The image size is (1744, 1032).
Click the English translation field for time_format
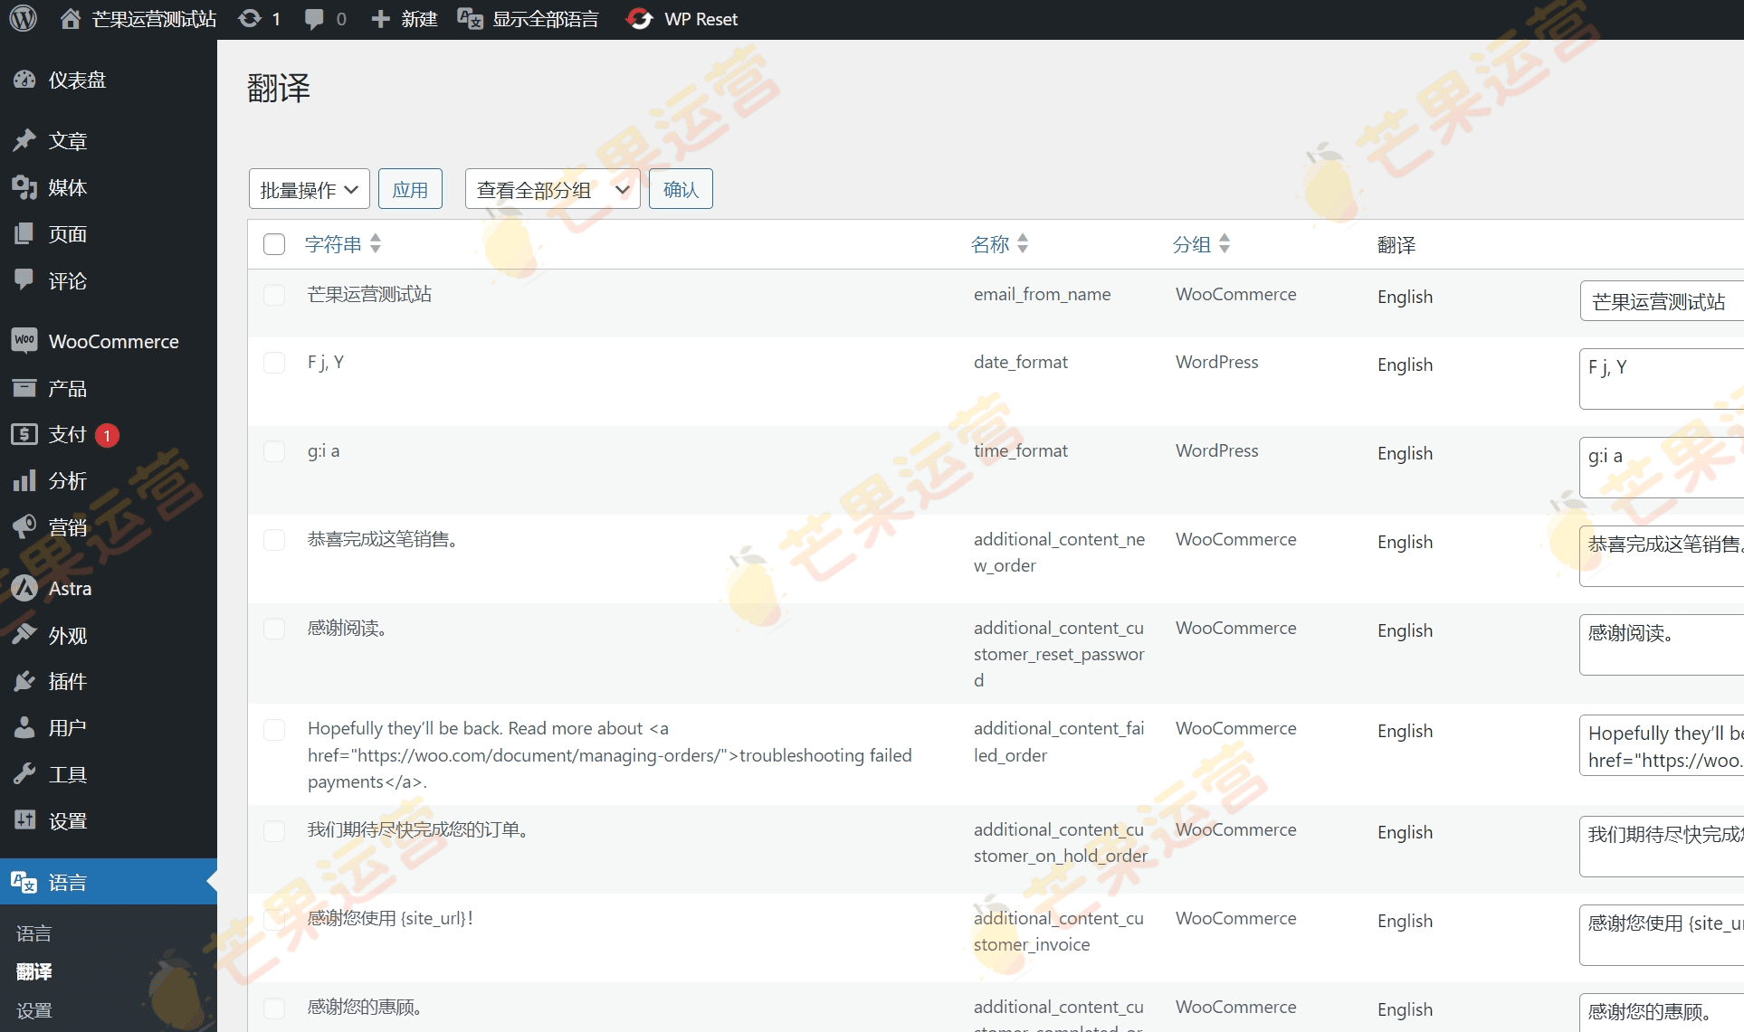click(x=1662, y=468)
